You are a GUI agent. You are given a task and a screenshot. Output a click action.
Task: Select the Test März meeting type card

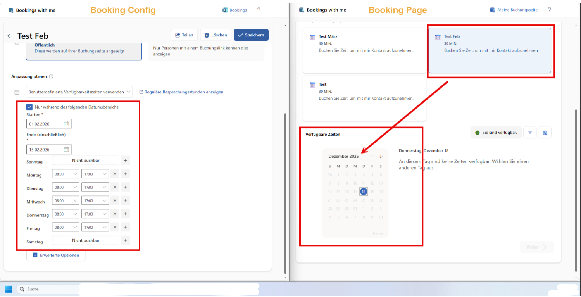pos(364,50)
